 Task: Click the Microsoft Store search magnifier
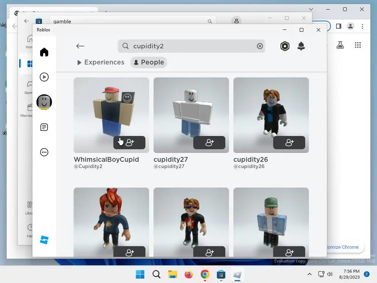209,21
